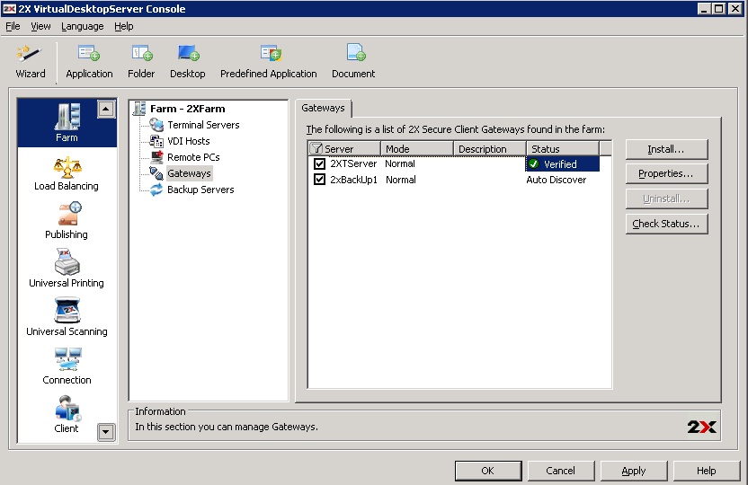Publish a Desktop from the toolbar
748x485 pixels.
188,62
